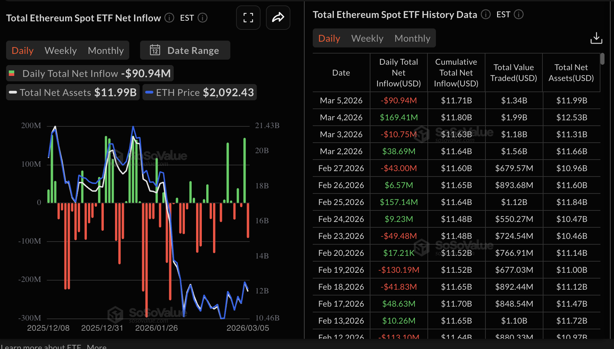Click the $12.53B net assets value
The image size is (614, 349).
tap(572, 118)
